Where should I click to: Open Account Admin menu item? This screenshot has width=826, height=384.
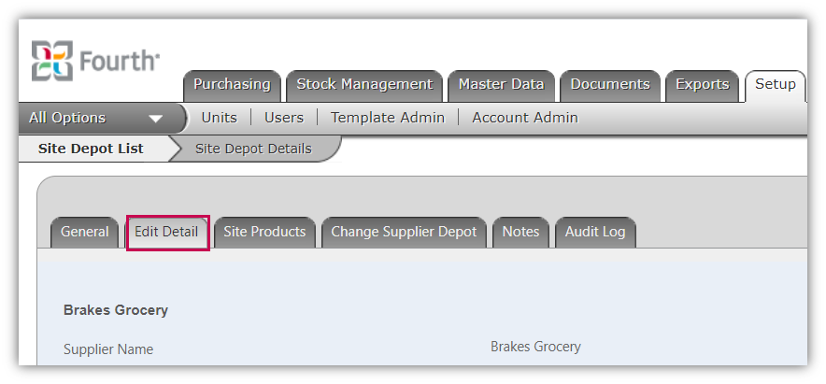[x=525, y=118]
